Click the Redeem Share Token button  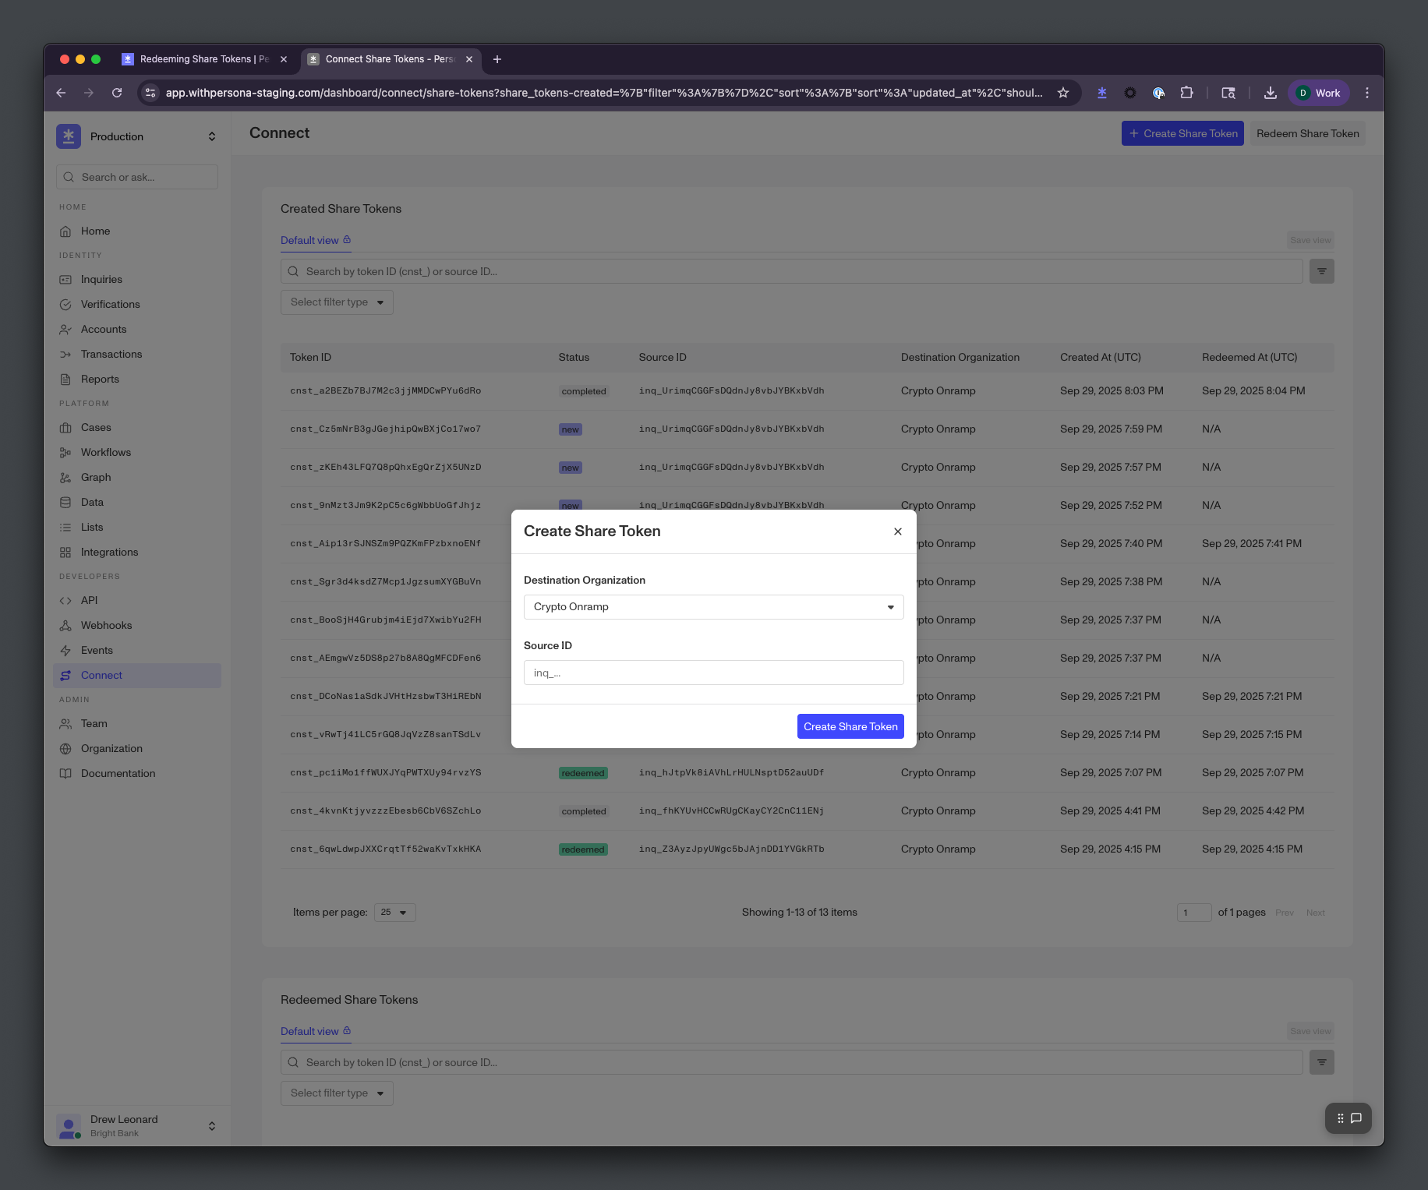1306,133
